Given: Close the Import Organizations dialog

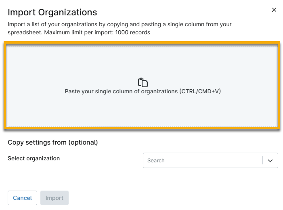Looking at the screenshot, I should click(274, 10).
